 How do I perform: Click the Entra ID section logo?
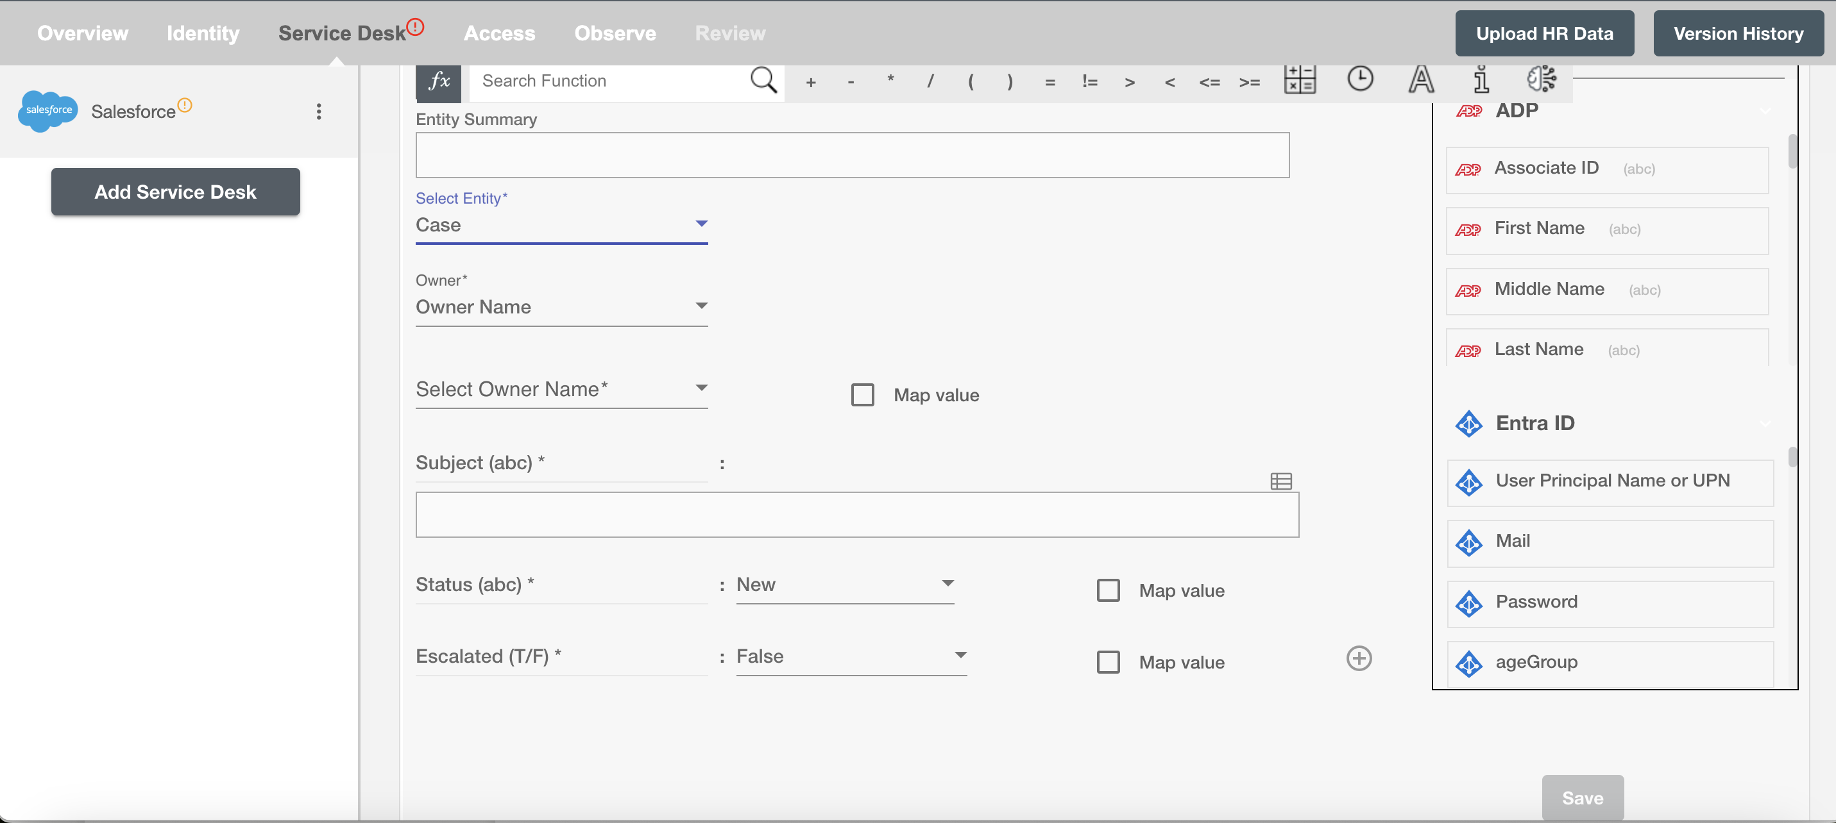pyautogui.click(x=1469, y=424)
